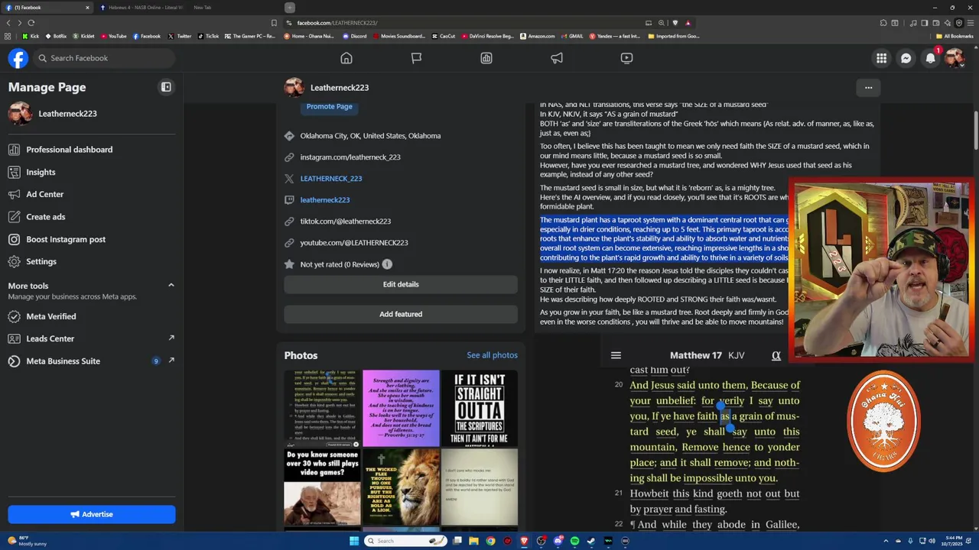This screenshot has width=979, height=550.
Task: Click the Edit details button
Action: click(x=401, y=284)
